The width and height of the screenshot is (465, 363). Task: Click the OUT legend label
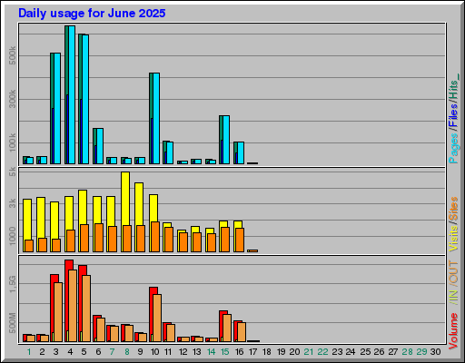[453, 272]
